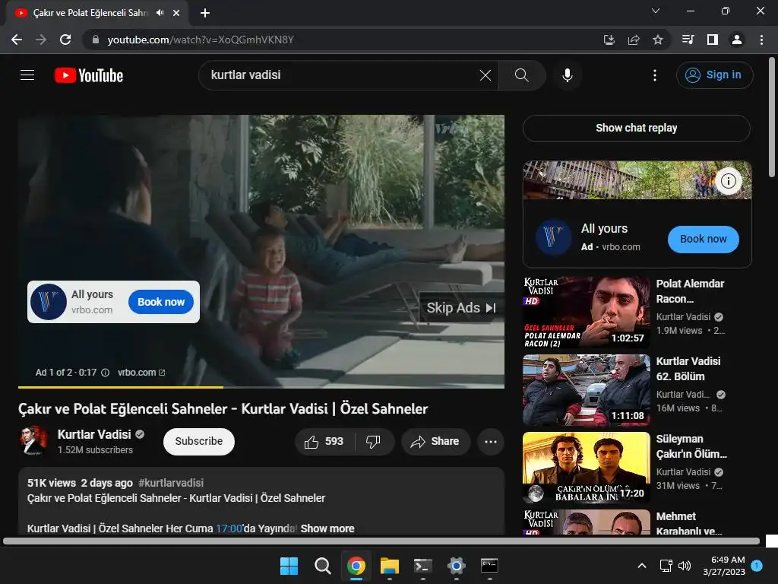Open Kurtlar Vadisi 62. Bölüm thumbnail

[x=586, y=390]
